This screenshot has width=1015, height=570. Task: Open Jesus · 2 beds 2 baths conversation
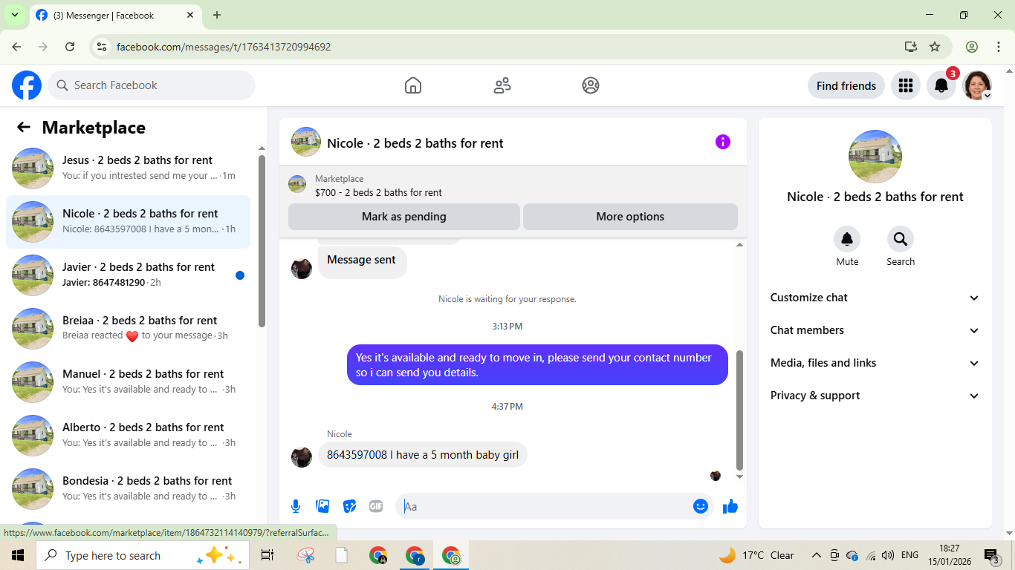coord(128,168)
